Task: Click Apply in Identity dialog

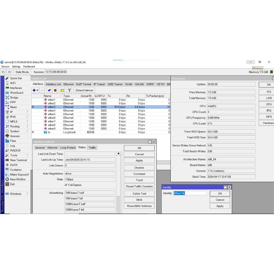Action: 220,206
